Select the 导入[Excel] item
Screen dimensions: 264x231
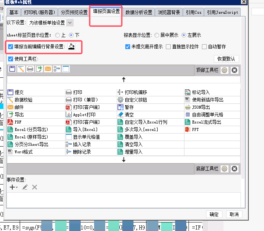point(91,129)
